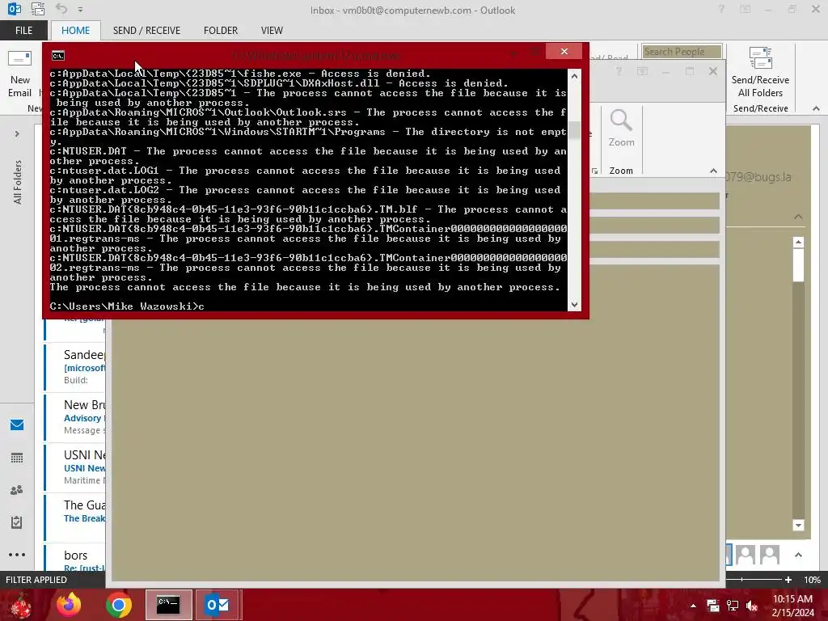Collapse the reading pane header chevron
Viewport: 828px width, 621px height.
[798, 217]
